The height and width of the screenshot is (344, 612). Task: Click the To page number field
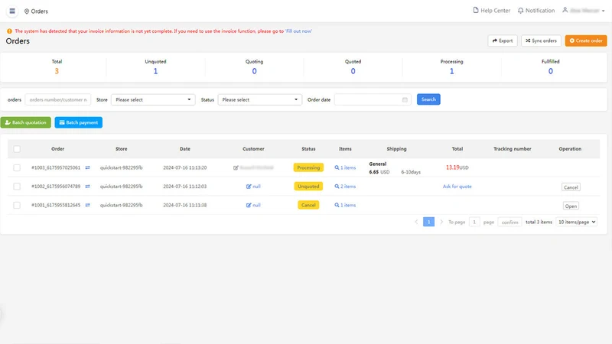click(474, 222)
